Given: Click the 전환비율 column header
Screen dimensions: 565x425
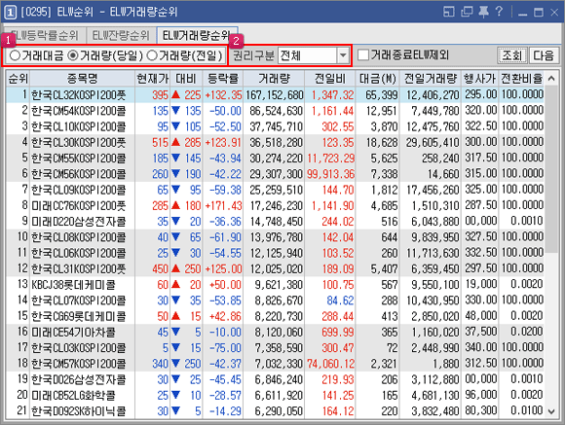Looking at the screenshot, I should (x=522, y=79).
